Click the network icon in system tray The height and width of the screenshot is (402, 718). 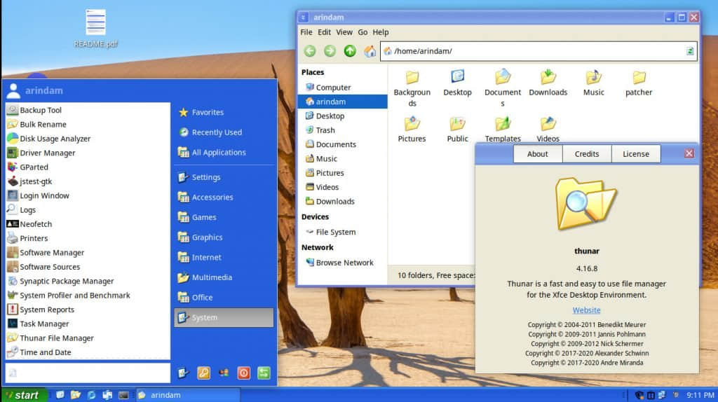[x=662, y=395]
